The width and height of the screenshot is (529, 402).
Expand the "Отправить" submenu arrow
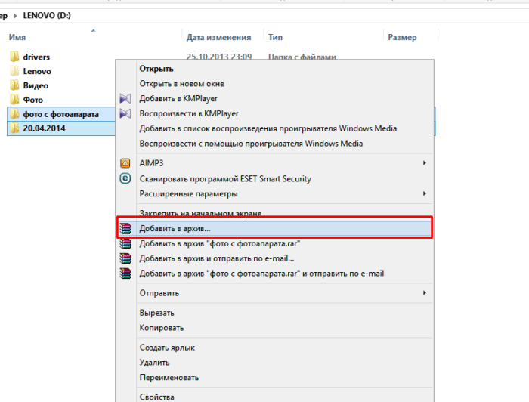(425, 293)
